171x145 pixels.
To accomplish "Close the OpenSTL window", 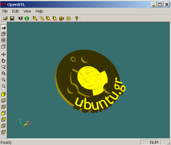I will tap(167, 5).
